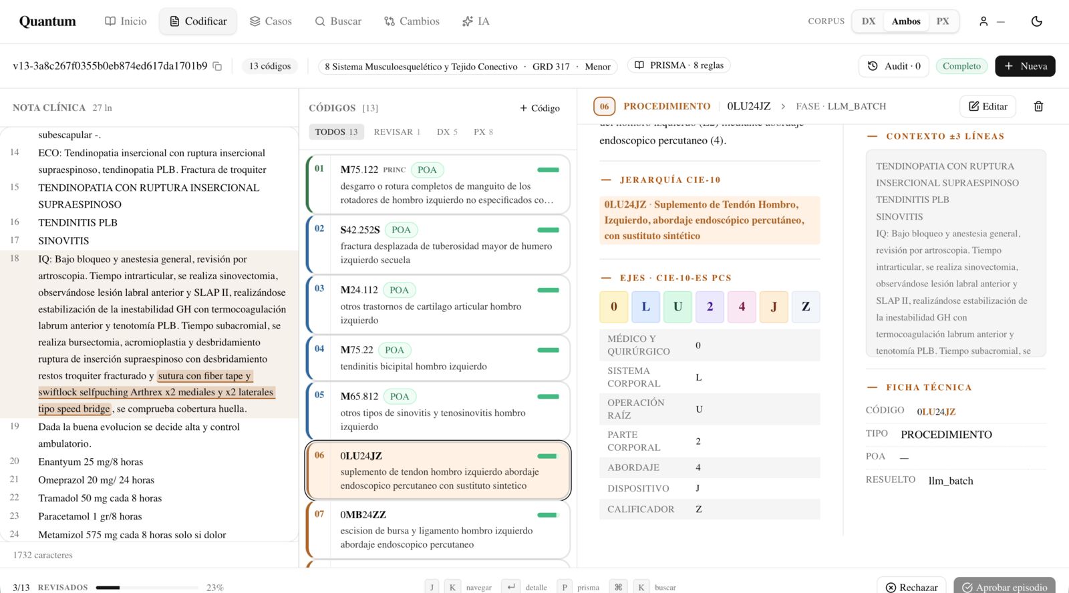Select the Codificar navigation tab
This screenshot has width=1069, height=593.
click(x=198, y=21)
